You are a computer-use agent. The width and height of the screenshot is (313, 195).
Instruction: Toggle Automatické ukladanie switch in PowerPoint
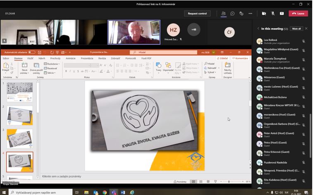pyautogui.click(x=31, y=52)
